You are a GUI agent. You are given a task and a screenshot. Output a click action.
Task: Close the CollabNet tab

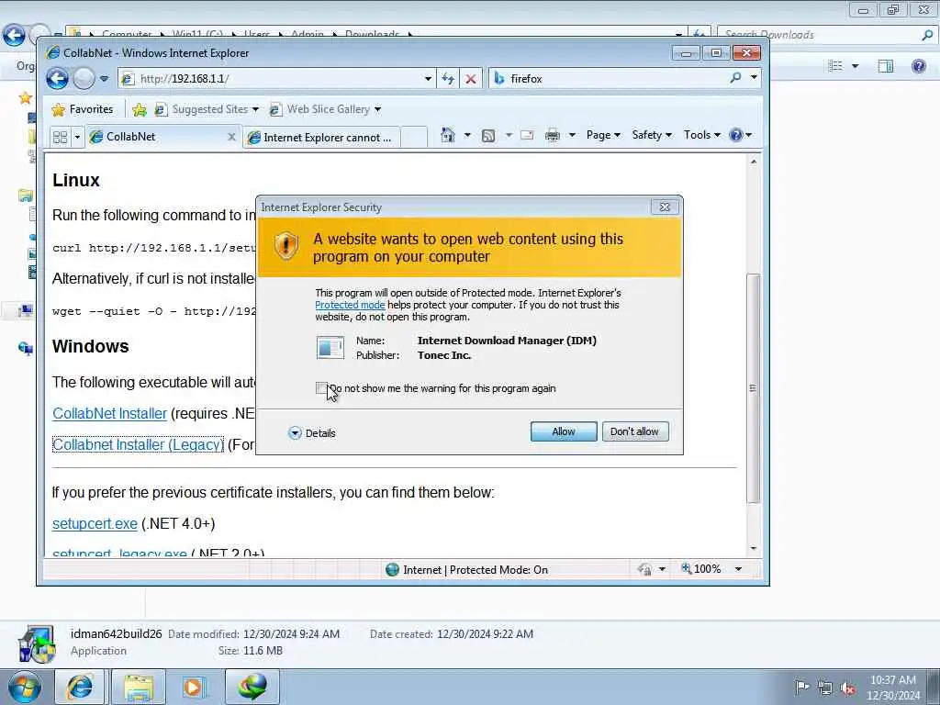tap(231, 138)
